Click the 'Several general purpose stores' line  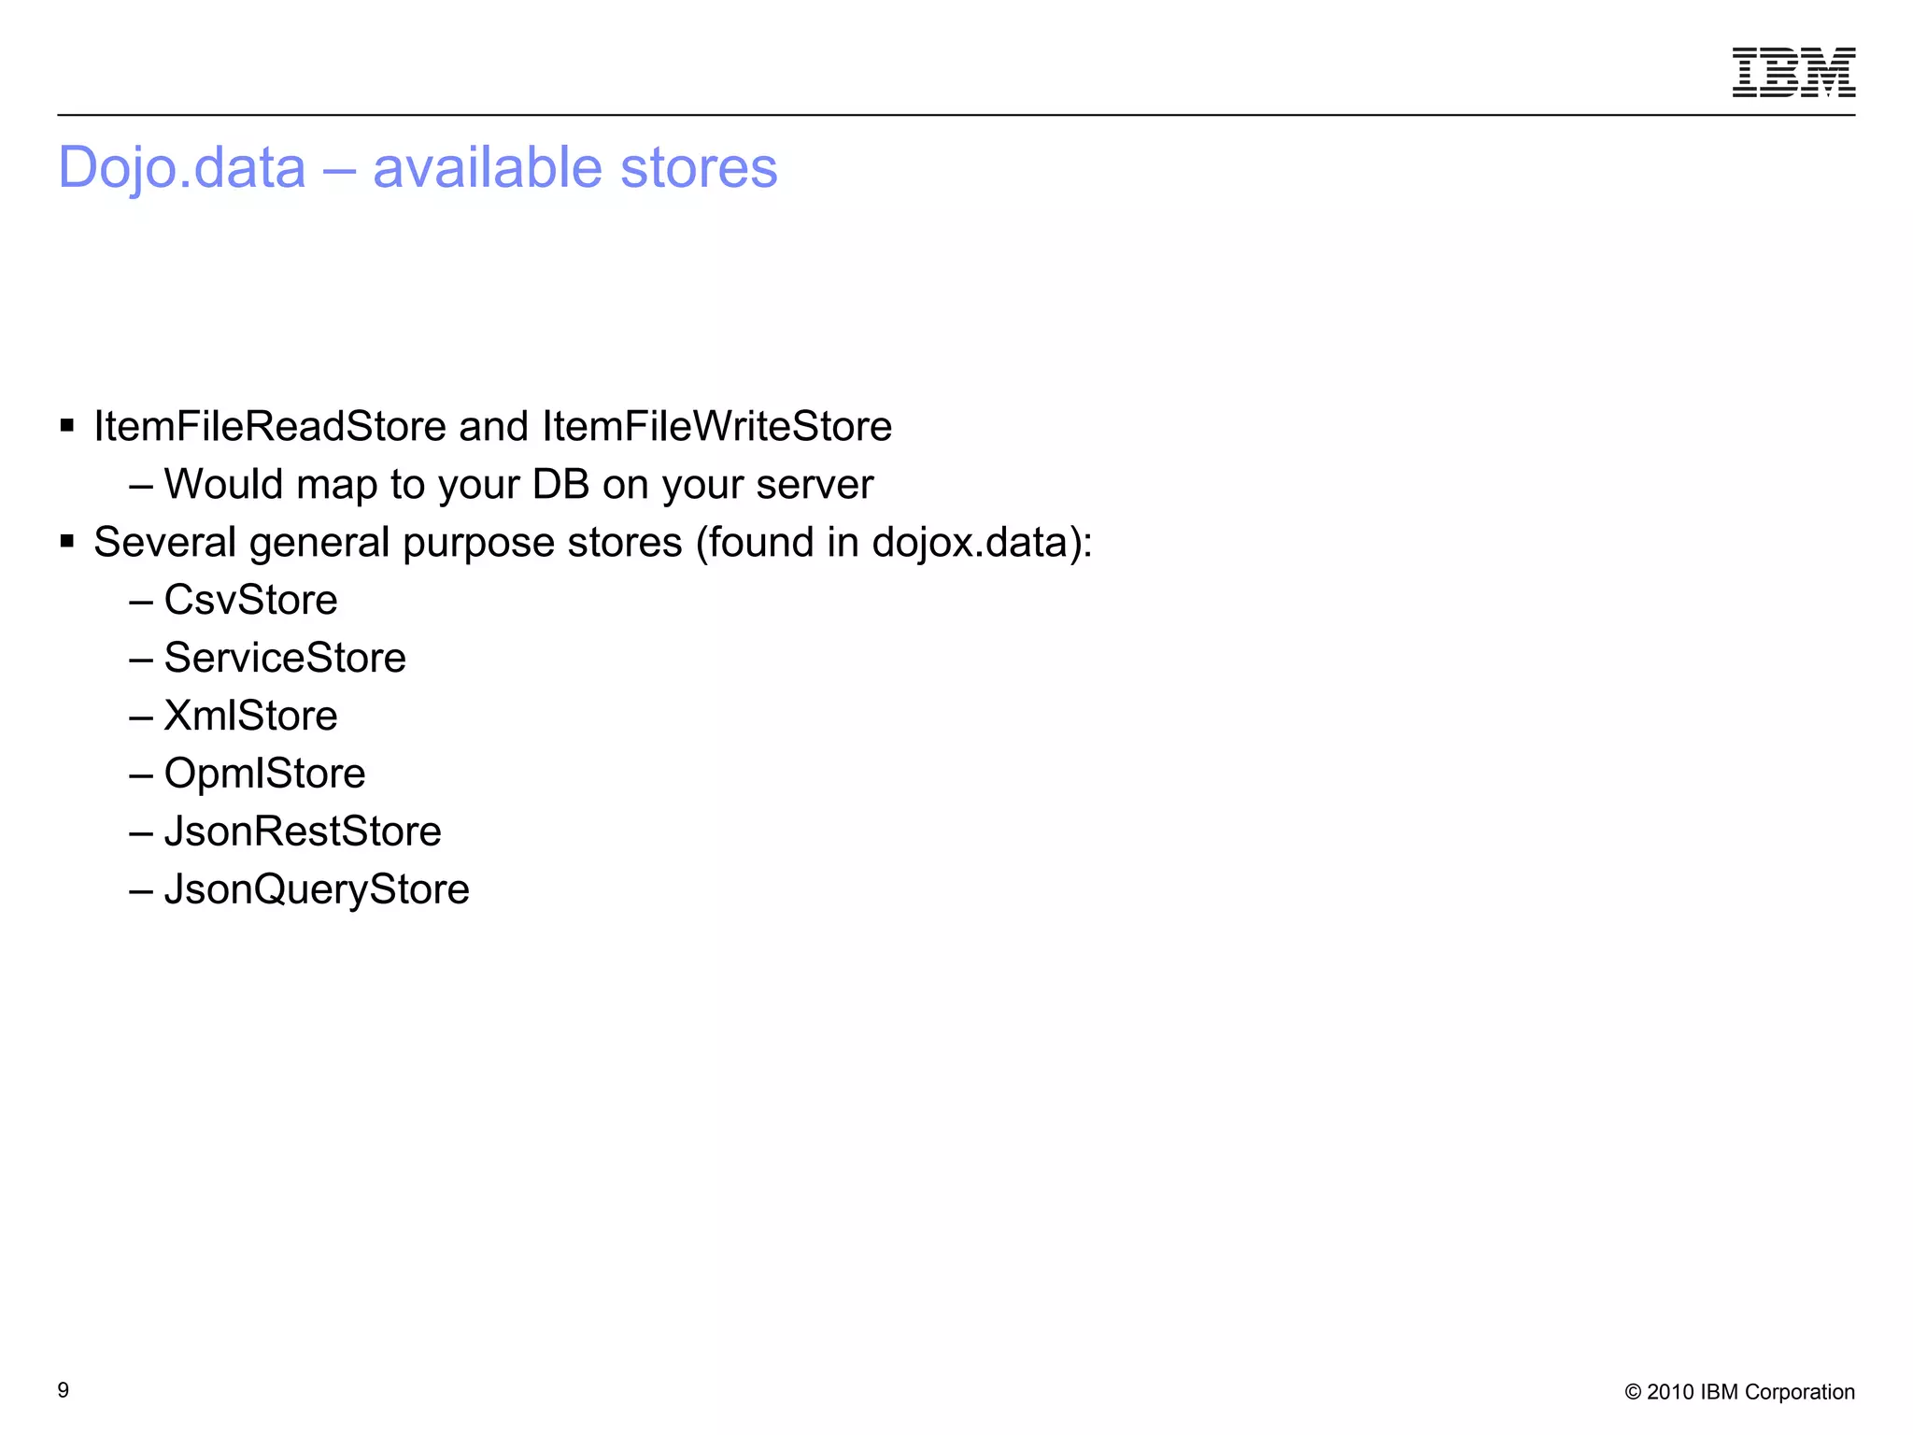(x=593, y=543)
